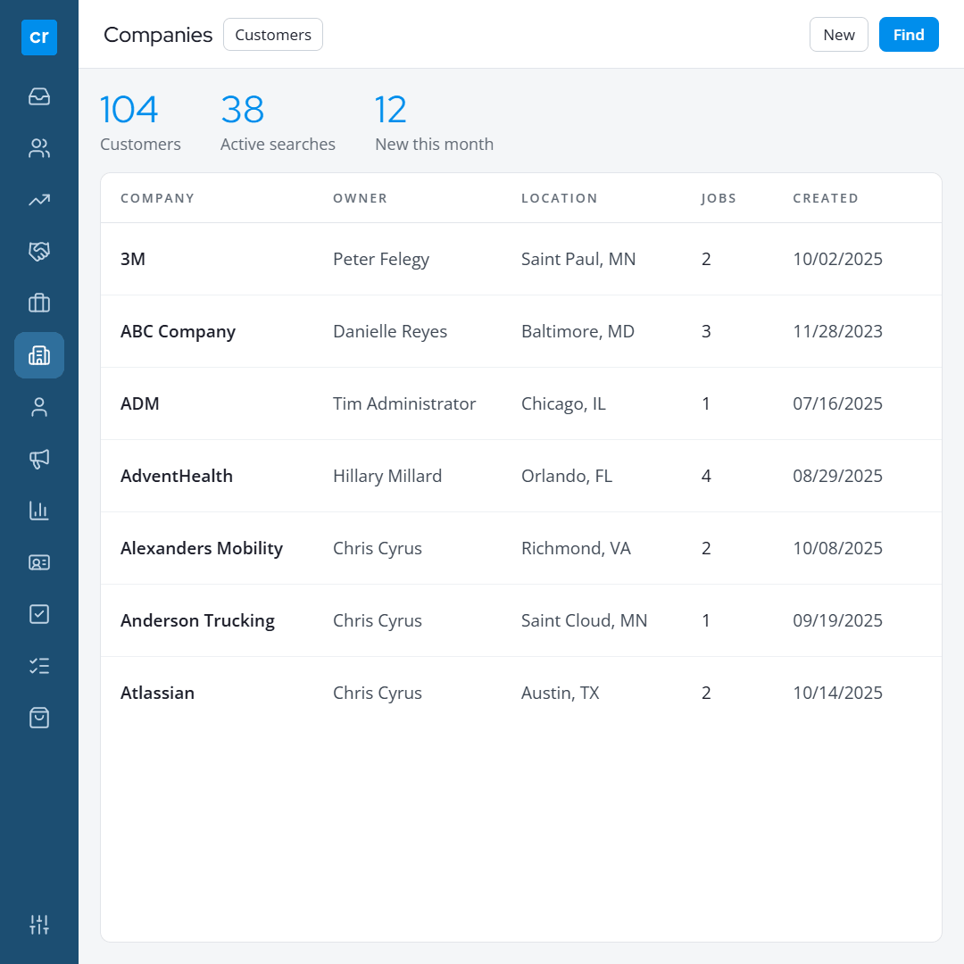Image resolution: width=964 pixels, height=964 pixels.
Task: Select the highlighted building Companies icon in sidebar
Action: 39,355
